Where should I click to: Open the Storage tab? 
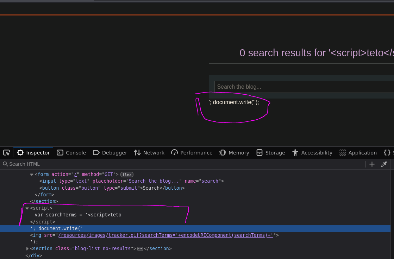coord(271,153)
